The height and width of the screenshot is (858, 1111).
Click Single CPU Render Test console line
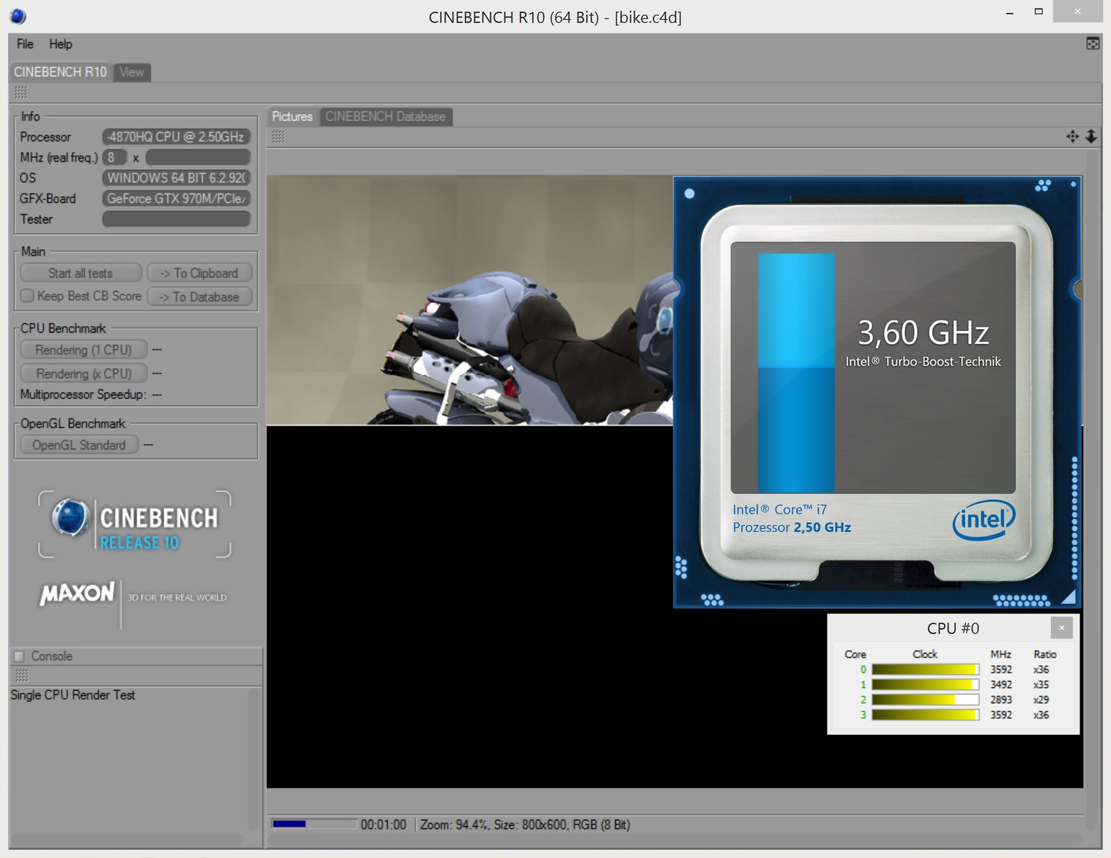[x=72, y=695]
